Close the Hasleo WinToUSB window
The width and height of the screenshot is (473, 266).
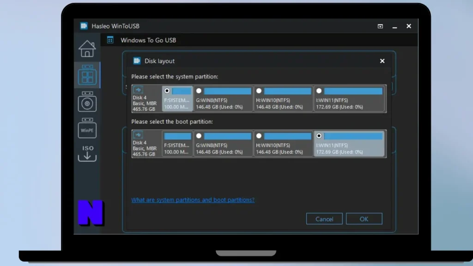409,26
